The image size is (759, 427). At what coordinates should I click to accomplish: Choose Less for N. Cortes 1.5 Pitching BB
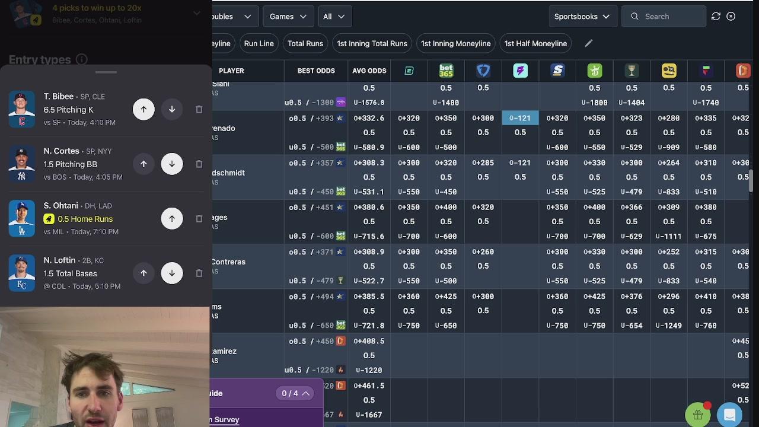[172, 164]
